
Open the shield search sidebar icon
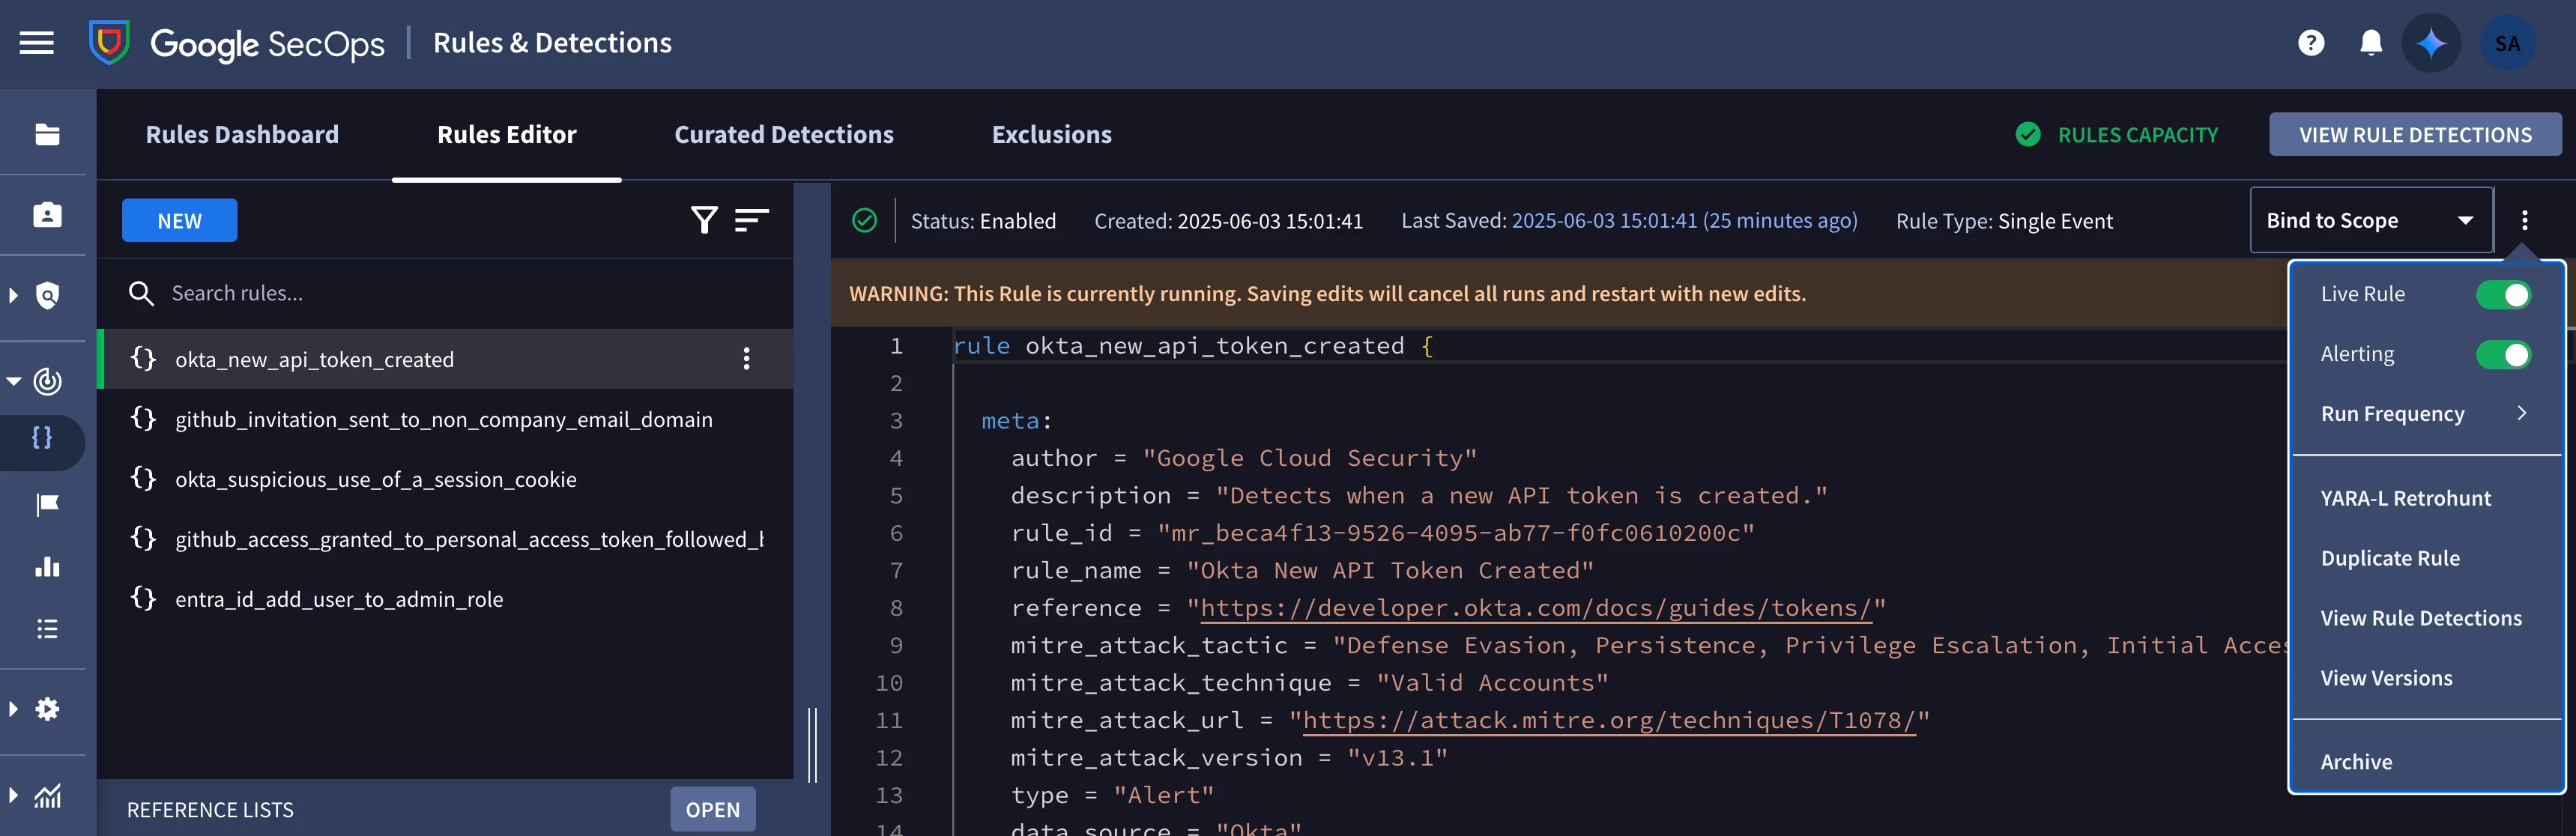[x=47, y=295]
